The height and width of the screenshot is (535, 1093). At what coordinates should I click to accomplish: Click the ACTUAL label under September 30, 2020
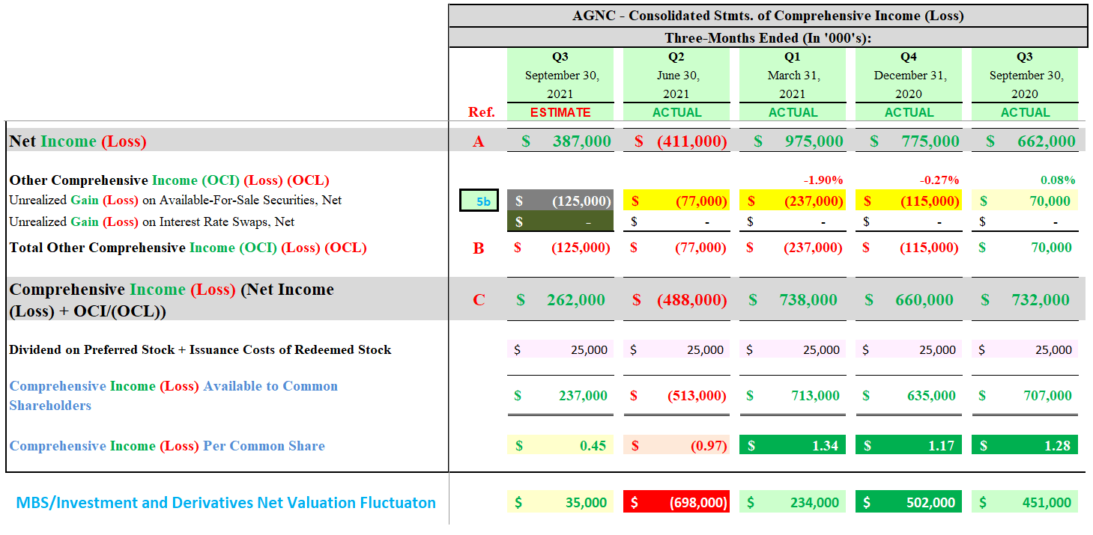pos(1025,112)
